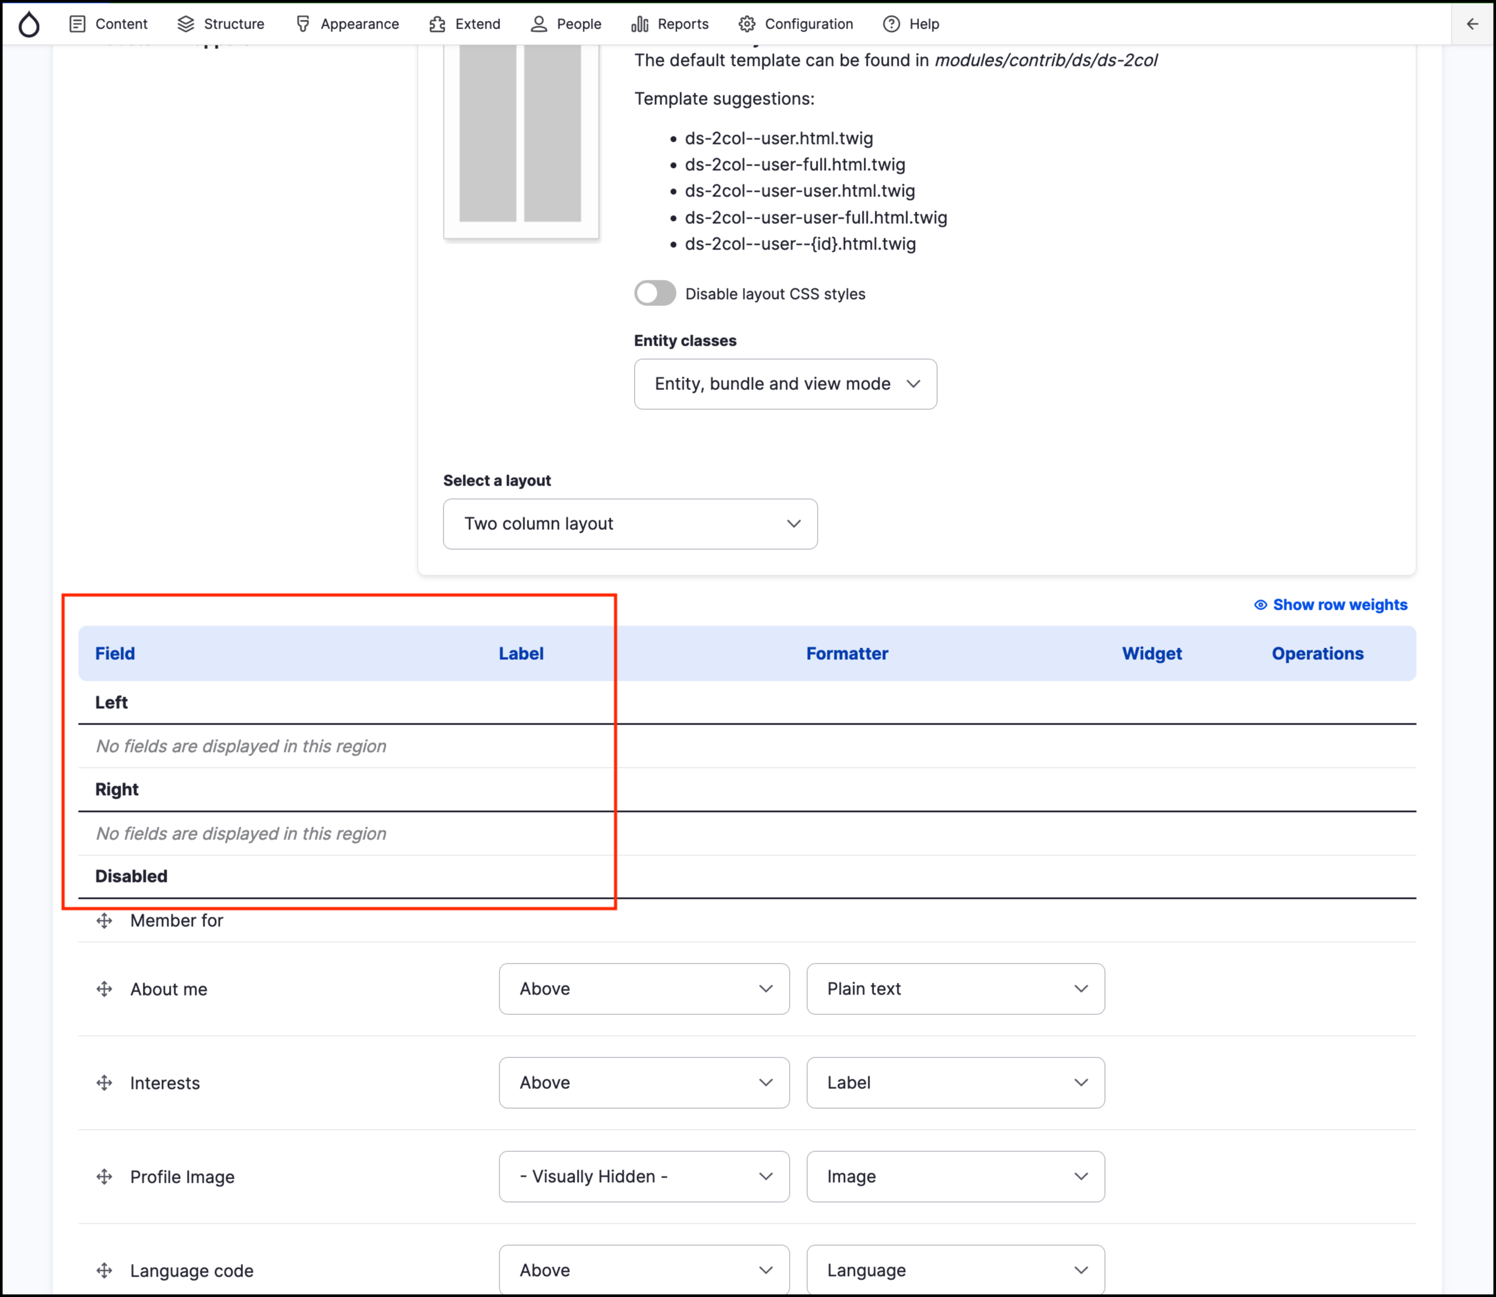
Task: Toggle Disable layout CSS styles switch
Action: tap(654, 293)
